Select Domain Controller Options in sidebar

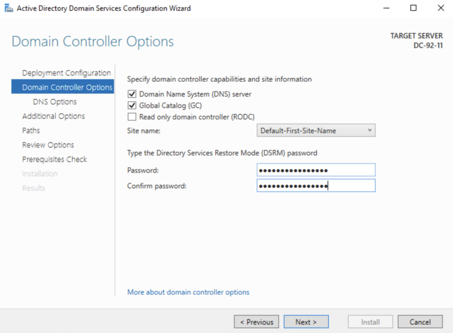click(67, 88)
